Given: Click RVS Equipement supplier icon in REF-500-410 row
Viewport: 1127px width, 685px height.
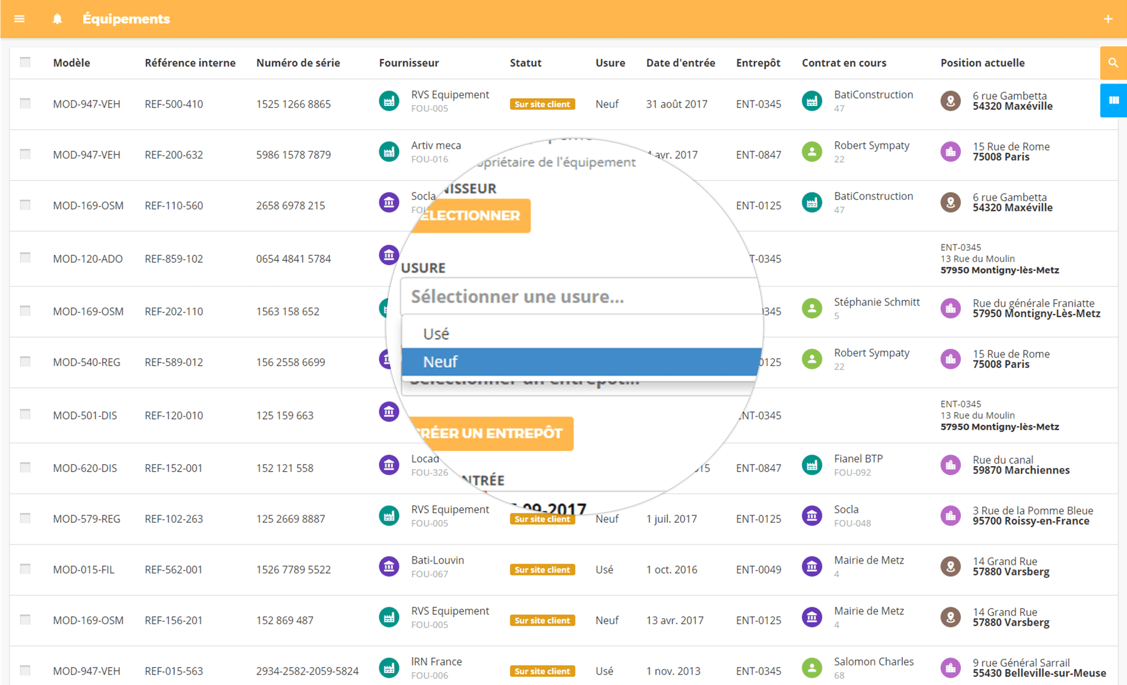Looking at the screenshot, I should coord(389,101).
